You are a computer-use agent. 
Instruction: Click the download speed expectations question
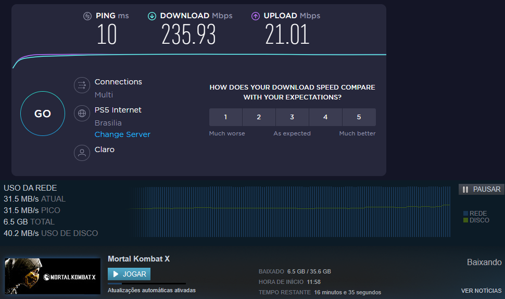click(293, 92)
